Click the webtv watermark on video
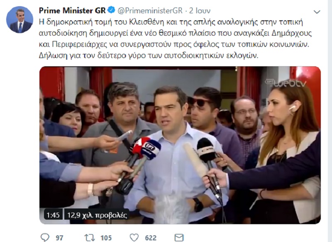Viewport: 332px width, 242px height. click(286, 83)
